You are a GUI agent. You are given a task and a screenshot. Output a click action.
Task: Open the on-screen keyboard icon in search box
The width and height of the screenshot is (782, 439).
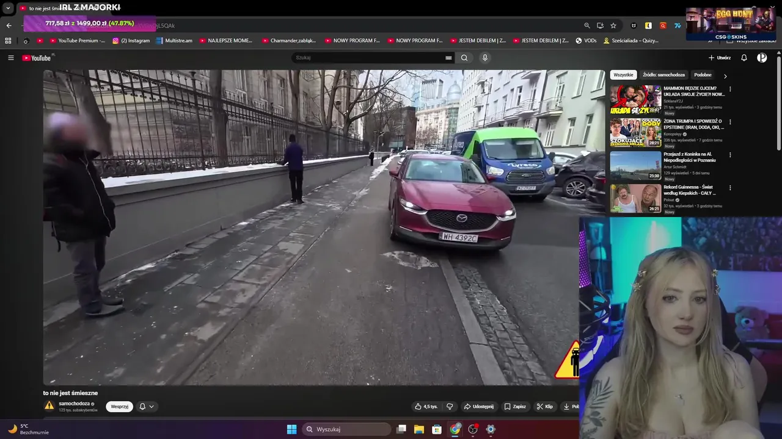coord(448,58)
